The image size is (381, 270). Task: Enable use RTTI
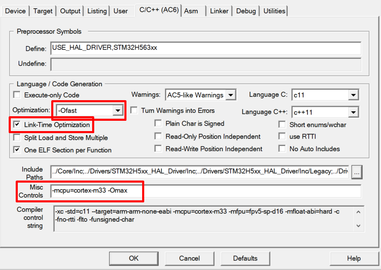click(x=282, y=136)
